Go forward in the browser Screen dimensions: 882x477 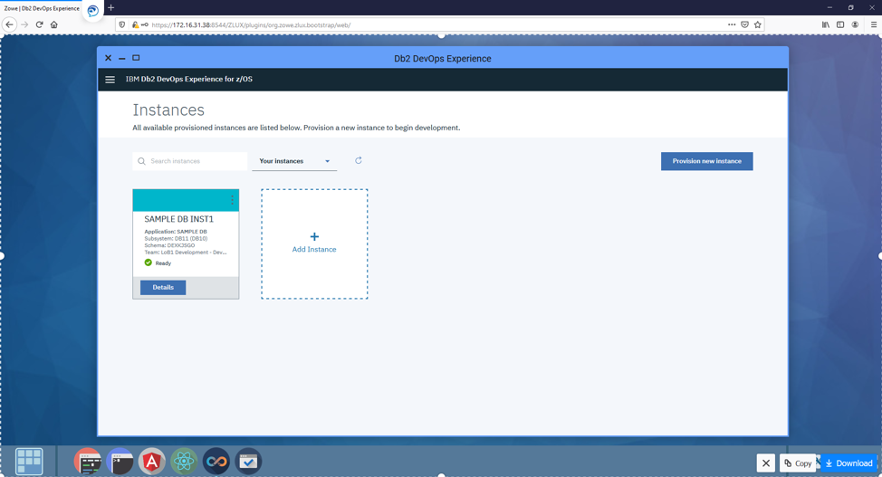(24, 24)
